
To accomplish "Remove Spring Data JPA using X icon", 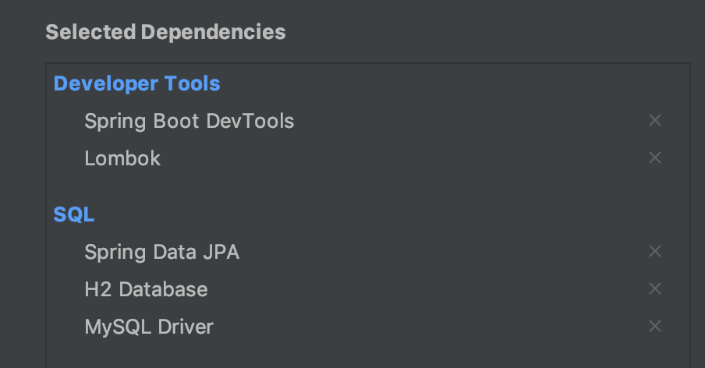I will click(654, 251).
